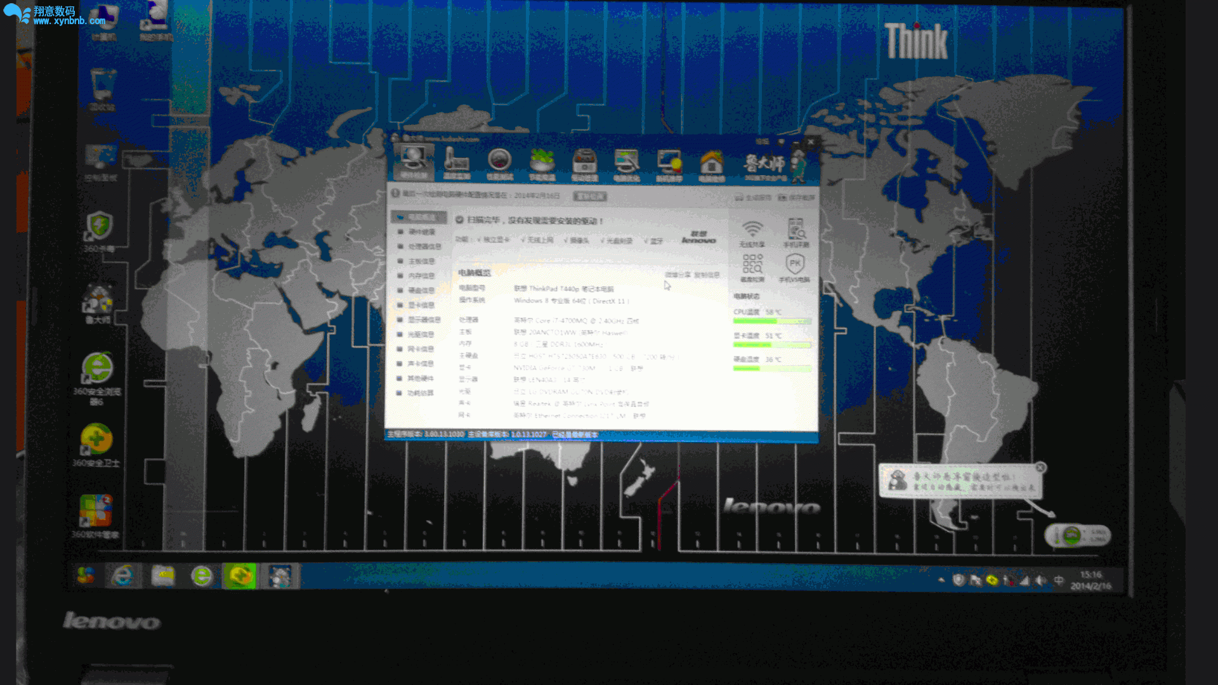1218x685 pixels.
Task: Open the 360软件管家 desktop icon
Action: pos(95,517)
